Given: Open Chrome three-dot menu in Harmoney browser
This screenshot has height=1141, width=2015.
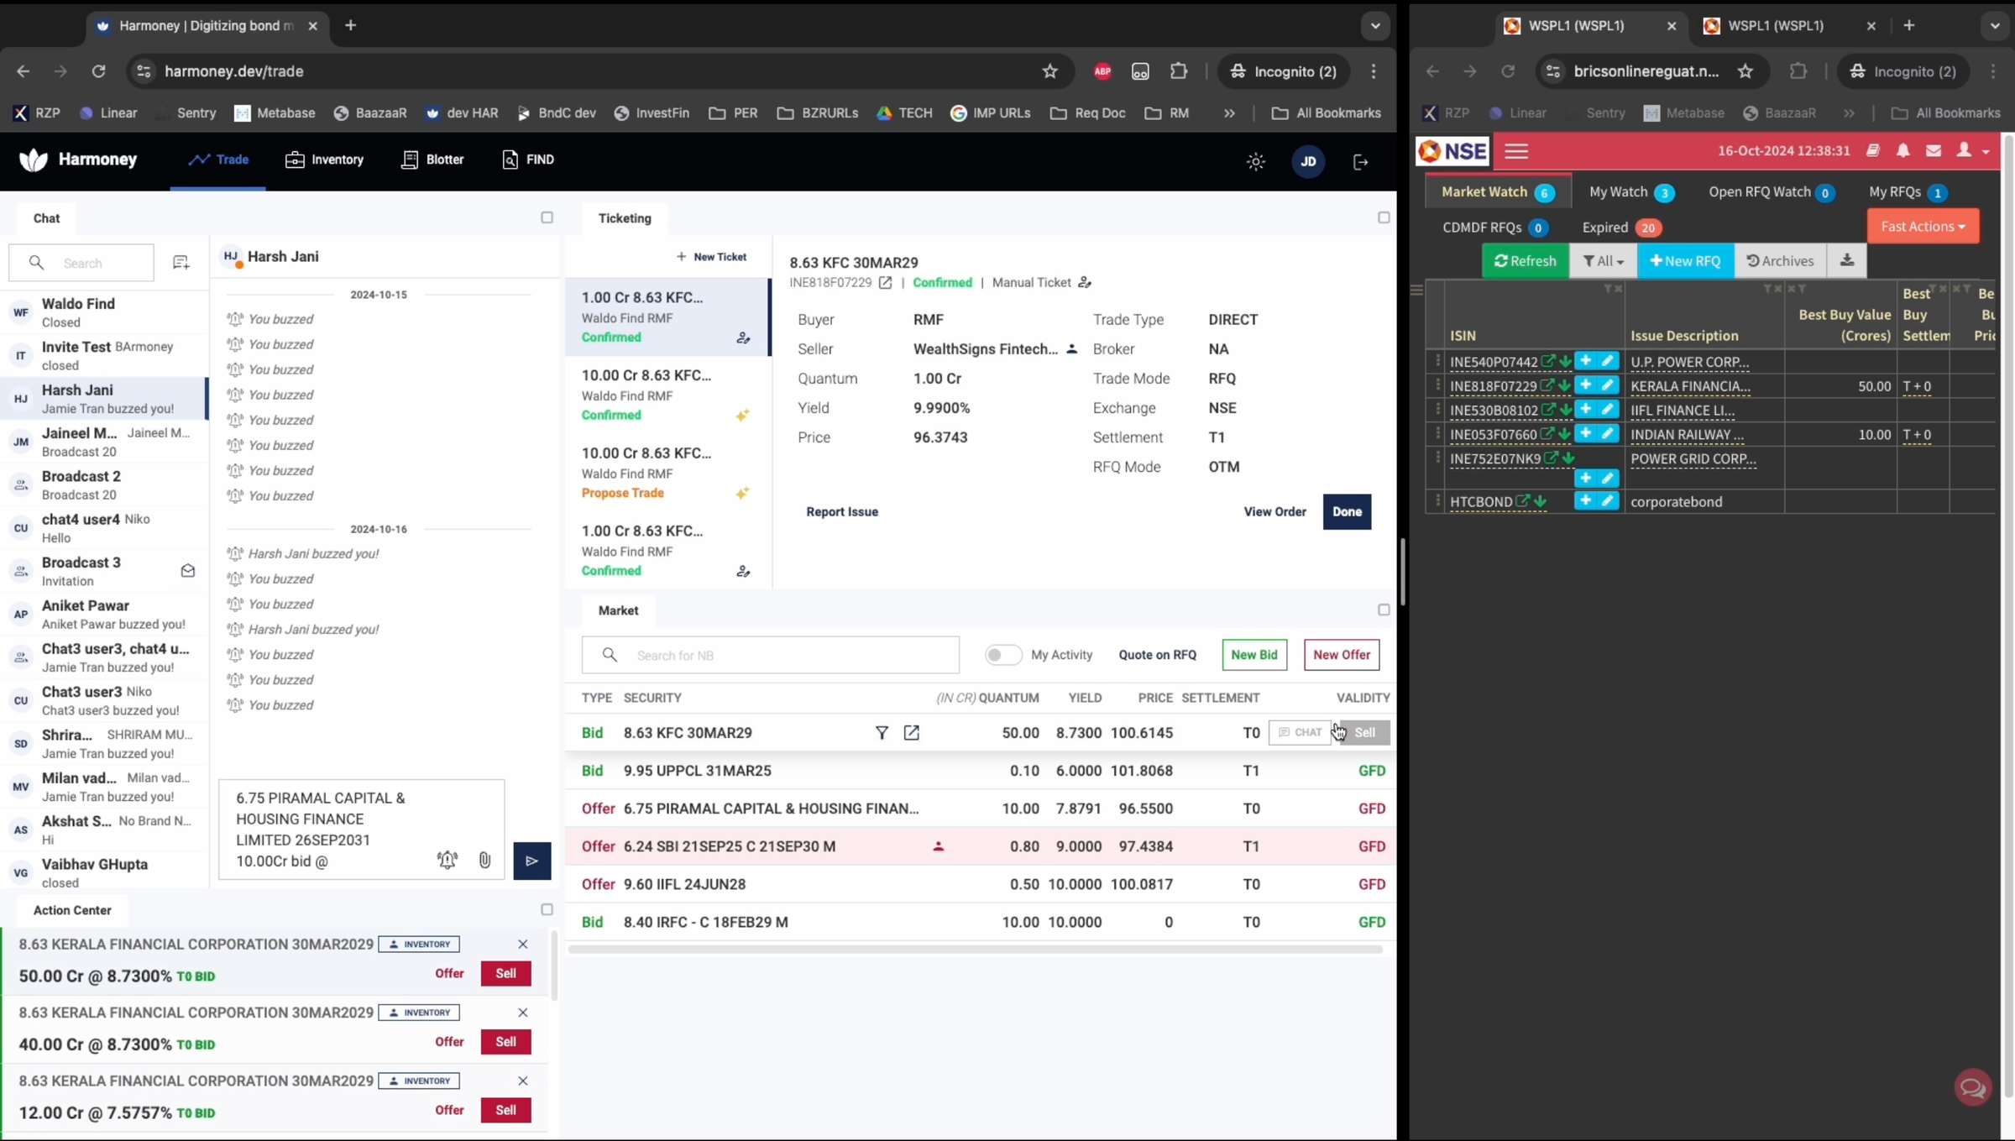Looking at the screenshot, I should 1374,71.
